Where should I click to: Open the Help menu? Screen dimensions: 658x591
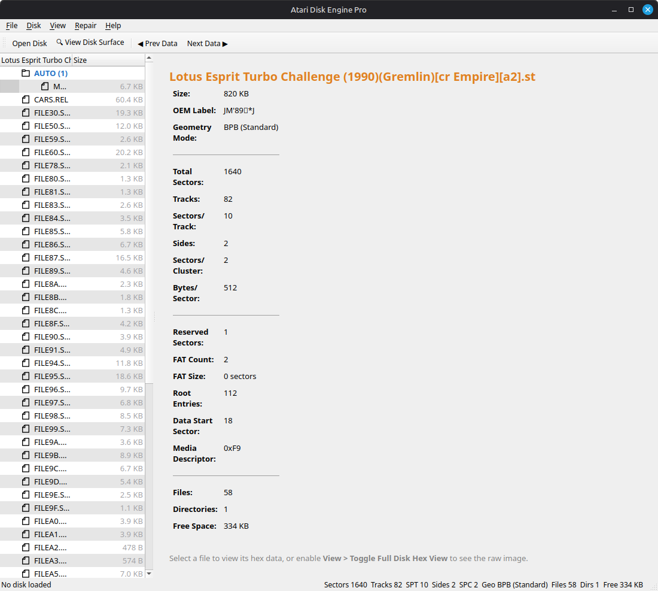tap(113, 26)
